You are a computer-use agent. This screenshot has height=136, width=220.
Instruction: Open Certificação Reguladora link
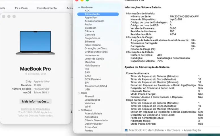(35, 109)
